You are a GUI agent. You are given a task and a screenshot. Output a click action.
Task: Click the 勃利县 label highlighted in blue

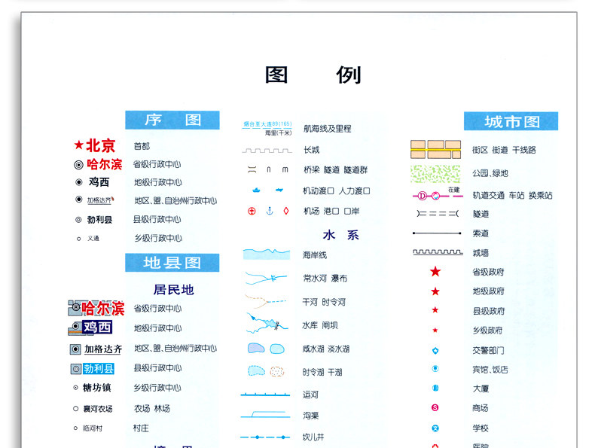99,368
